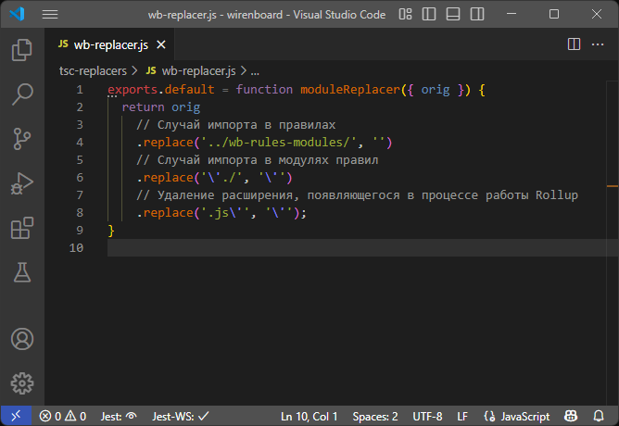Click line number 7 in gutter

[80, 195]
